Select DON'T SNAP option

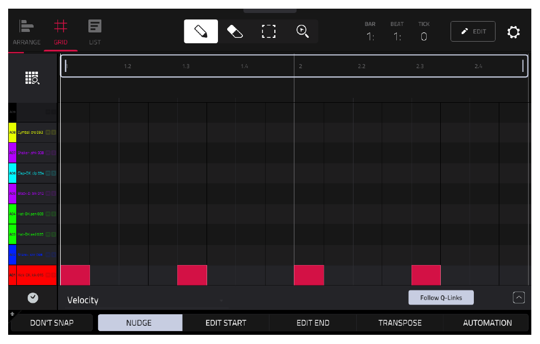[x=52, y=323]
